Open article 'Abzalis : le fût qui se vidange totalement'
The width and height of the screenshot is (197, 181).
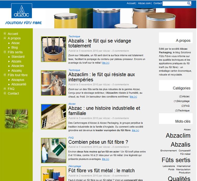pyautogui.click(x=100, y=43)
